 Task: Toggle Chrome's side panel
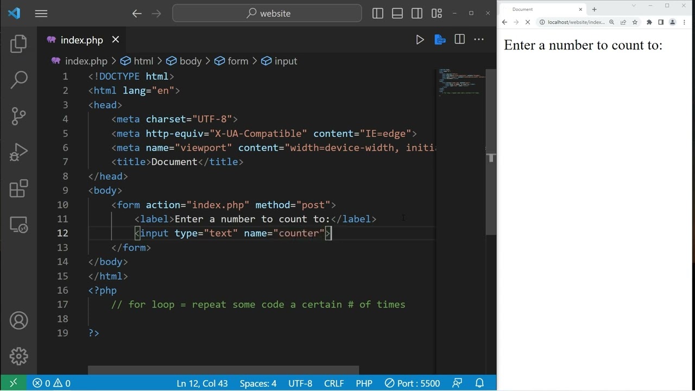click(x=661, y=22)
